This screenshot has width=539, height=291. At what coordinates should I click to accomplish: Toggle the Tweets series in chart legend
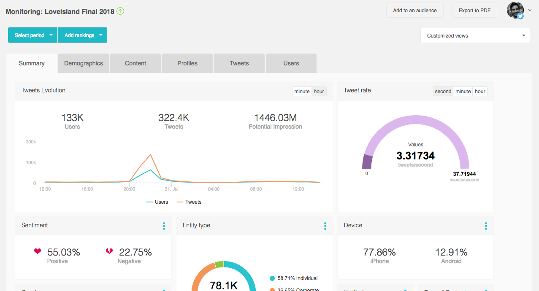coord(189,202)
